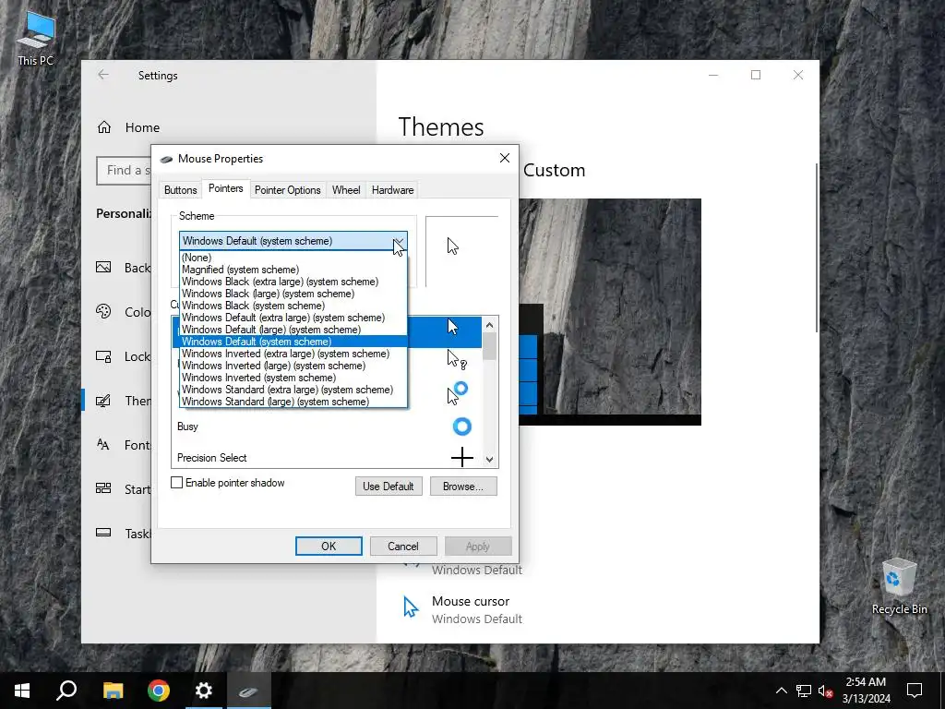The height and width of the screenshot is (709, 945).
Task: Enable pointer shadow checkbox
Action: click(176, 482)
